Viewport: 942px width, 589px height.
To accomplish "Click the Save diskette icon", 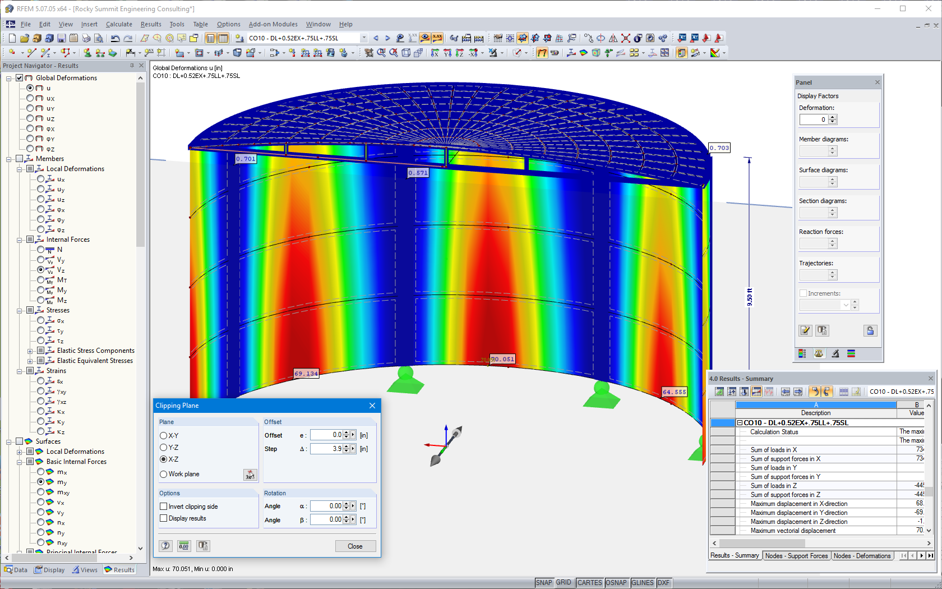I will (62, 38).
